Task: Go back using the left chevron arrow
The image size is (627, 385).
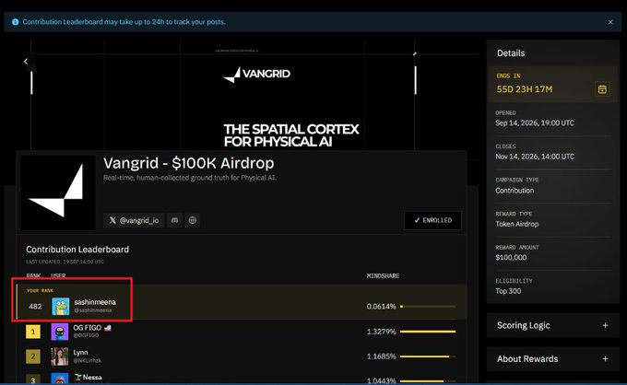Action: pos(26,62)
